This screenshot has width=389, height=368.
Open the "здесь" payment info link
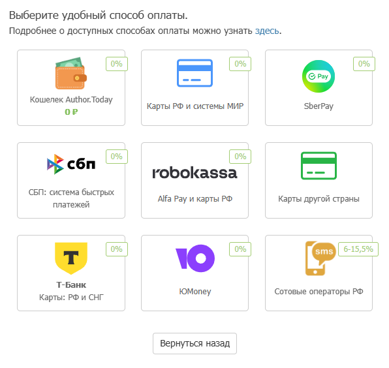point(267,31)
